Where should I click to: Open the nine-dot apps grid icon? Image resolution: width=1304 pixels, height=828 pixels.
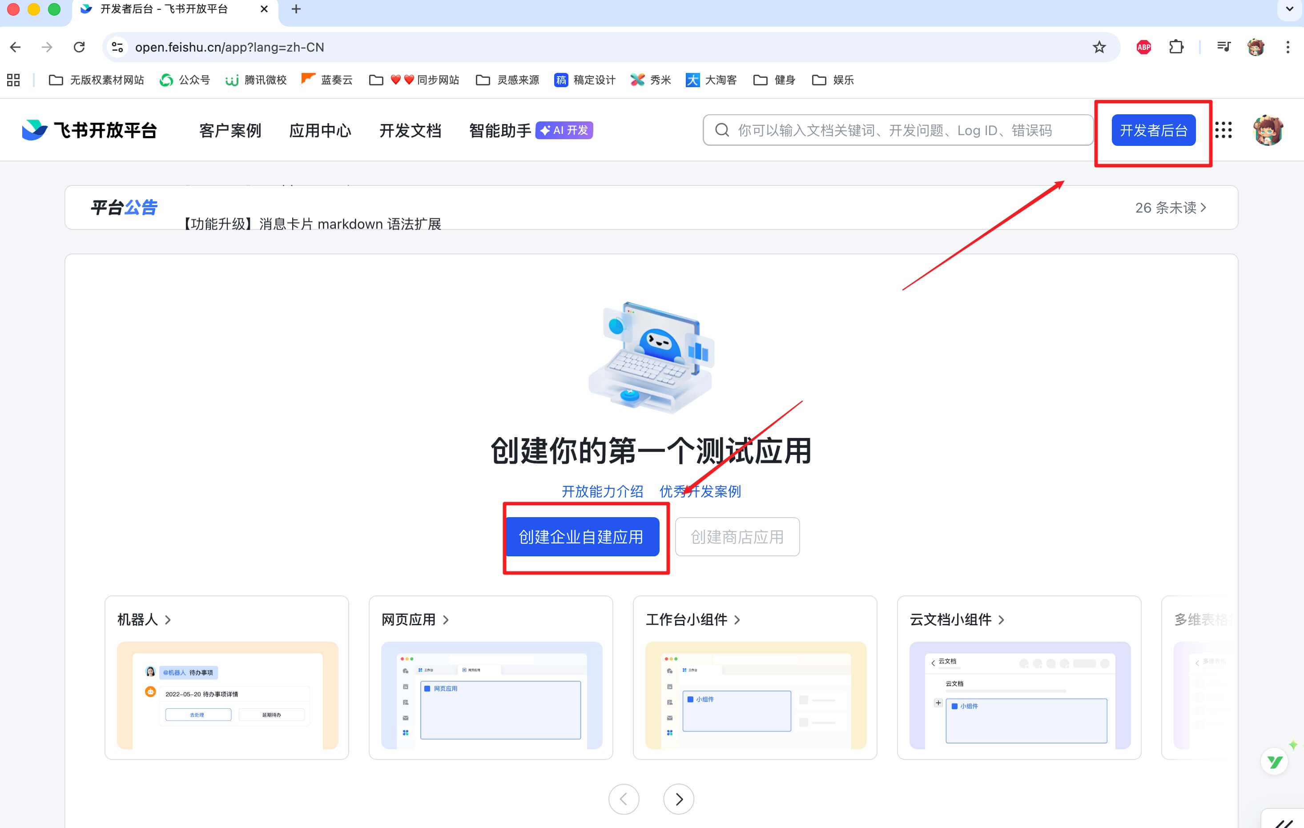(1224, 130)
